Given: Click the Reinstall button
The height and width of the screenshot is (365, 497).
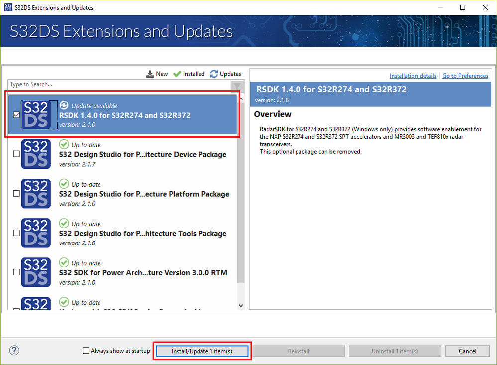Looking at the screenshot, I should click(x=298, y=351).
